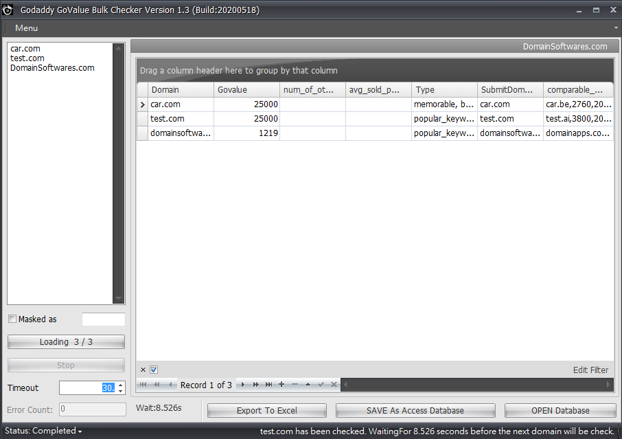Go to first record in navigator

(x=143, y=385)
